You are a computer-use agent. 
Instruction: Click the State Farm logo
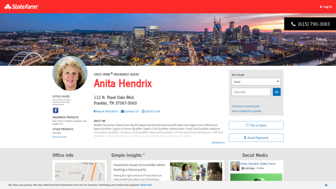coord(21,7)
